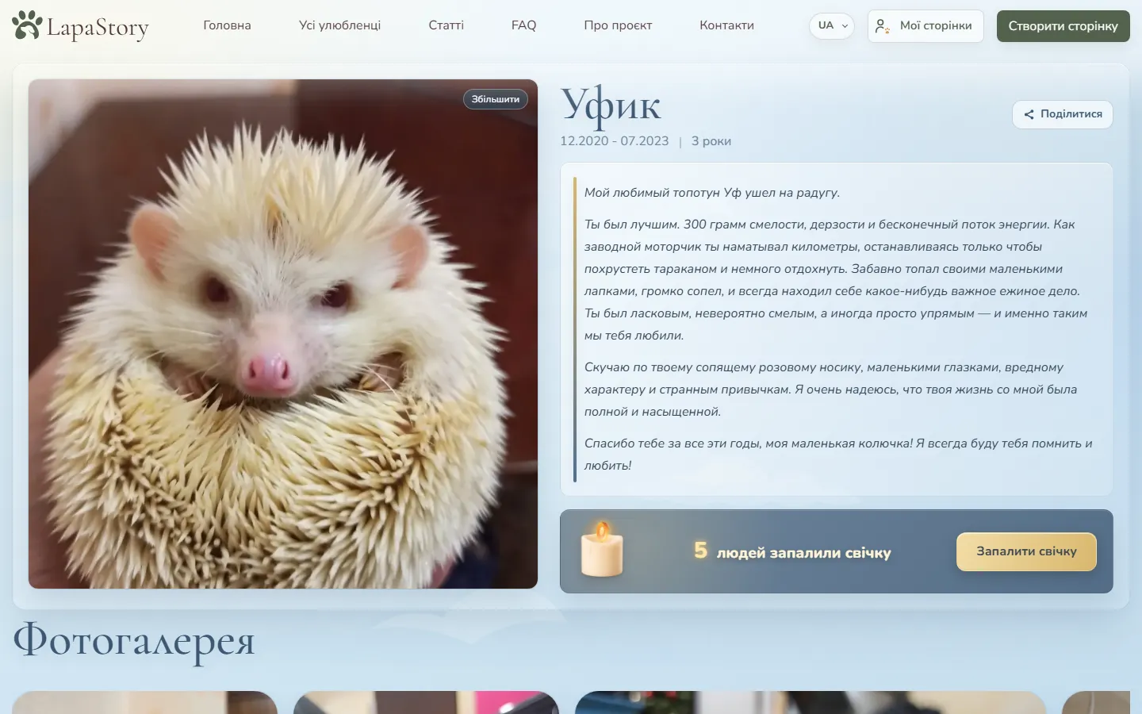Click Запалити свічку button

1026,551
